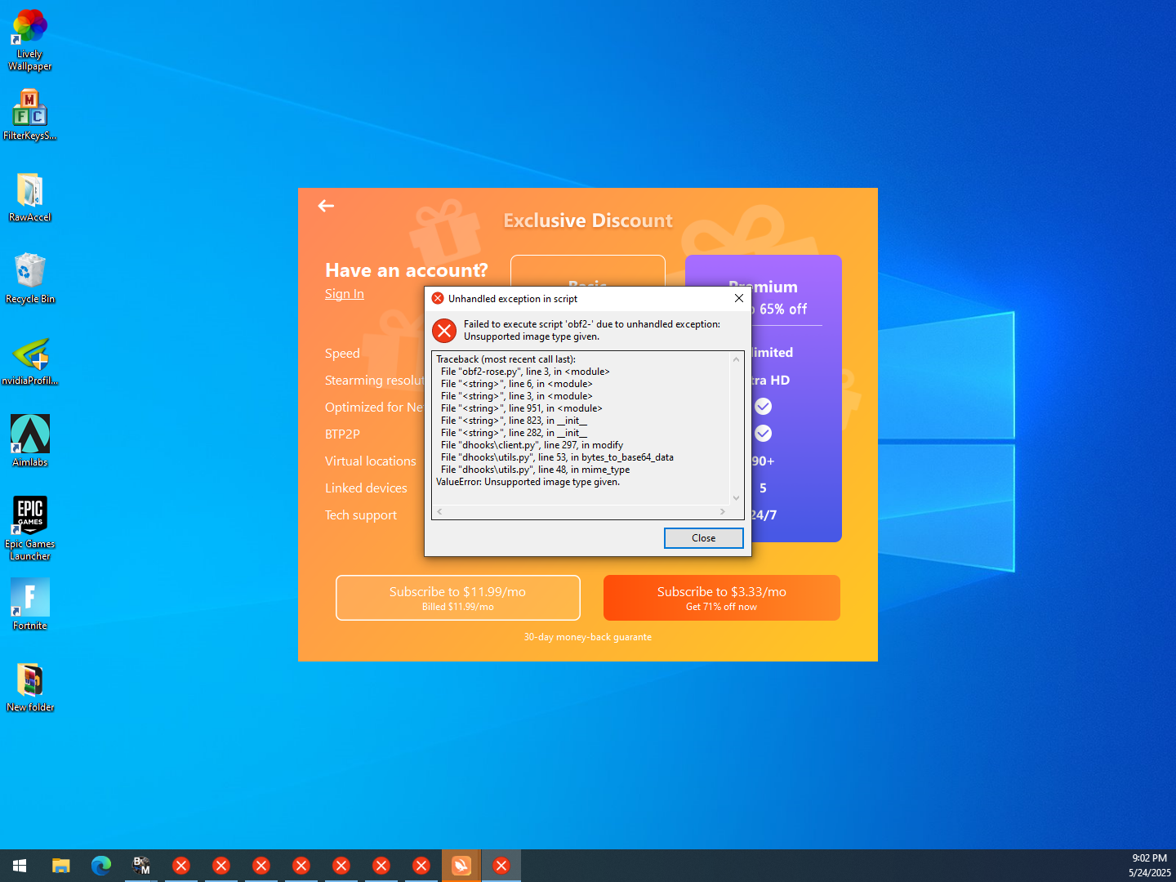Open the BM app taskbar icon

[141, 866]
